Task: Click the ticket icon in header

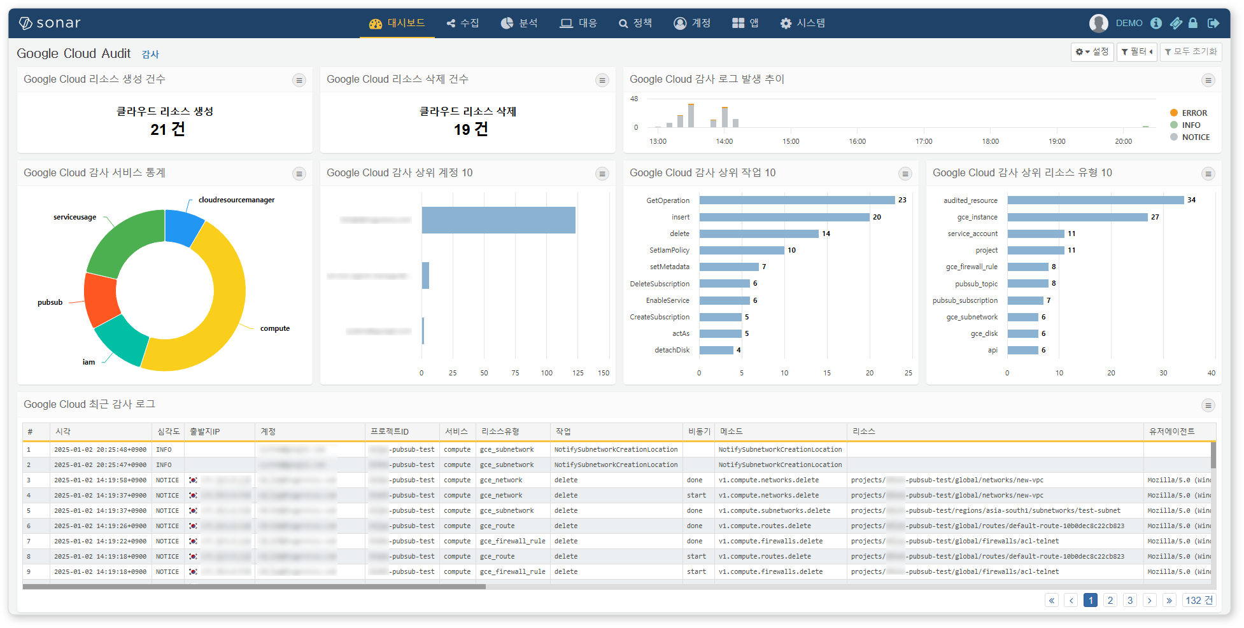Action: click(x=1176, y=23)
